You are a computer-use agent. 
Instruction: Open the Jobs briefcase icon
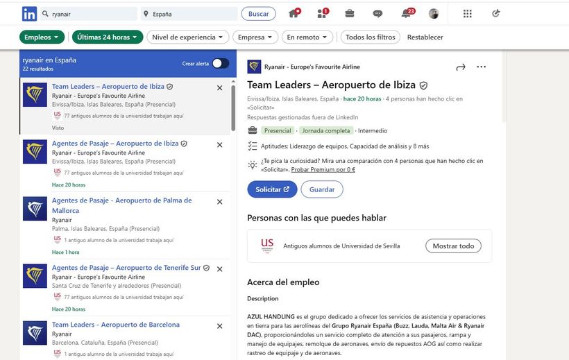click(x=350, y=14)
